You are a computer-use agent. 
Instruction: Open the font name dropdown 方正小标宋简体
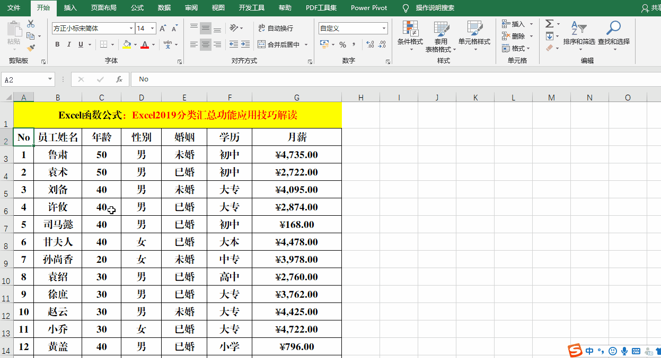[131, 29]
